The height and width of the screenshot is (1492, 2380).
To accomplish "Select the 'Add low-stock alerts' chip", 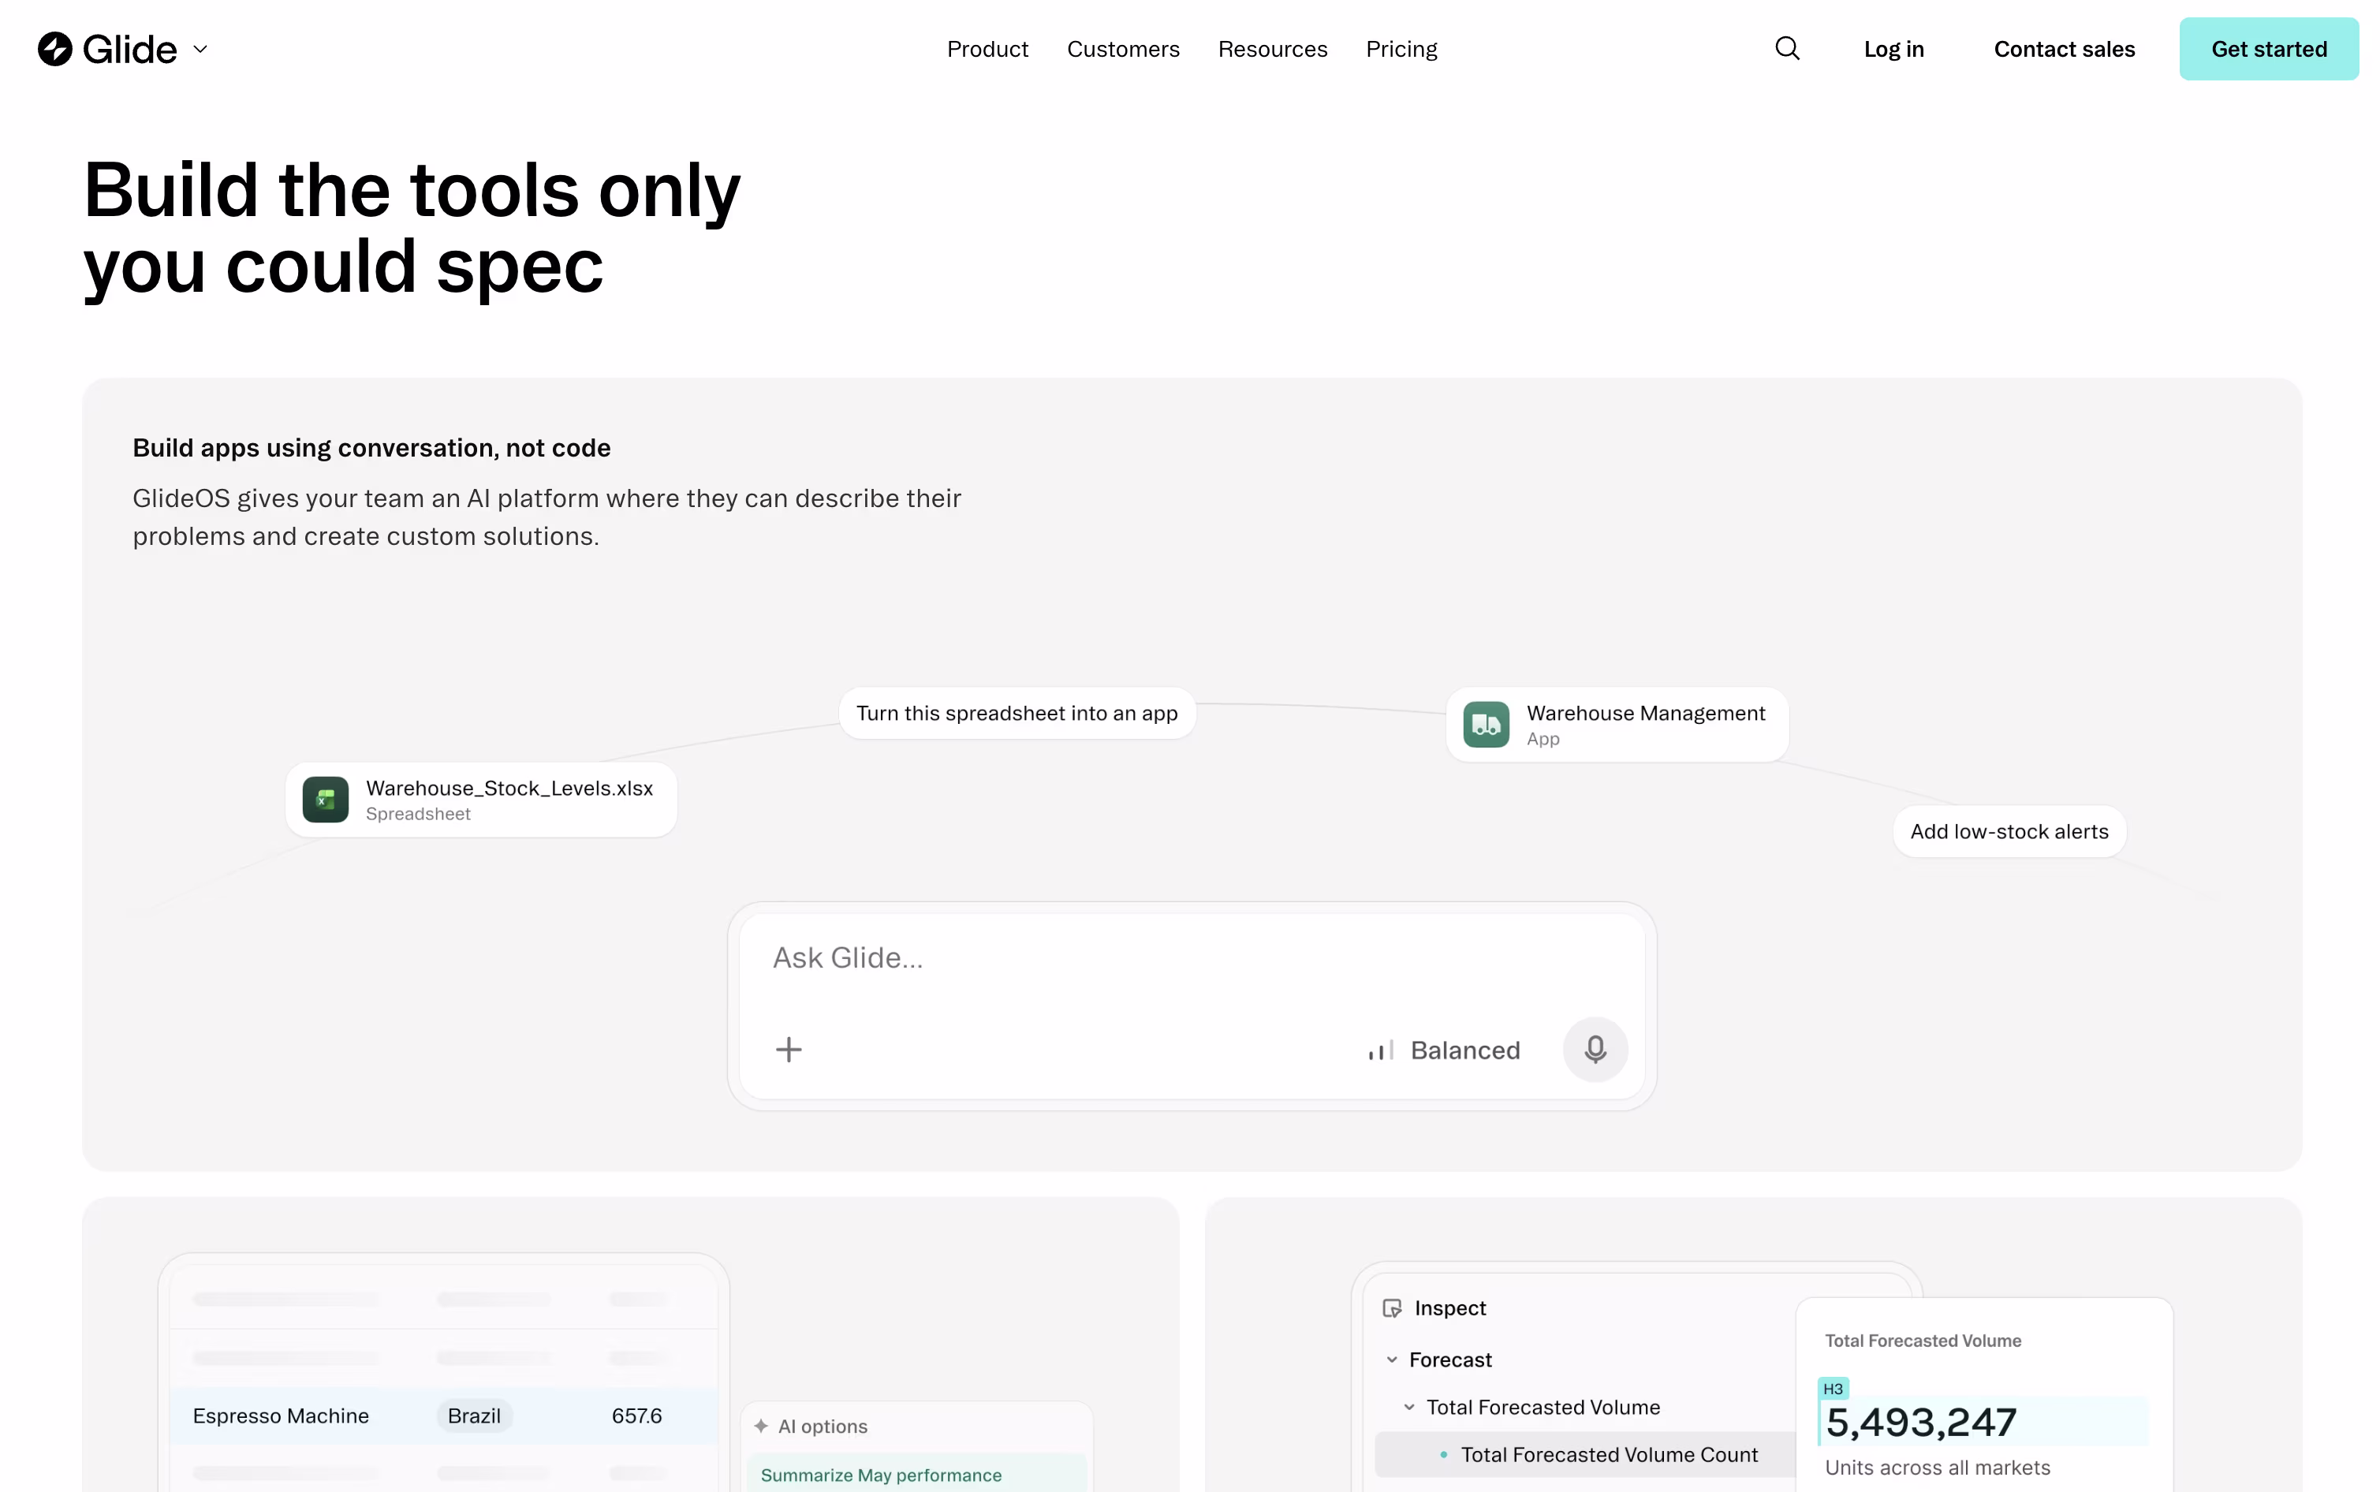I will click(2008, 832).
